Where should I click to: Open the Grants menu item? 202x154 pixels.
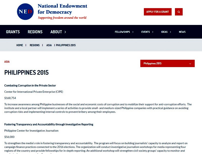pos(13,32)
